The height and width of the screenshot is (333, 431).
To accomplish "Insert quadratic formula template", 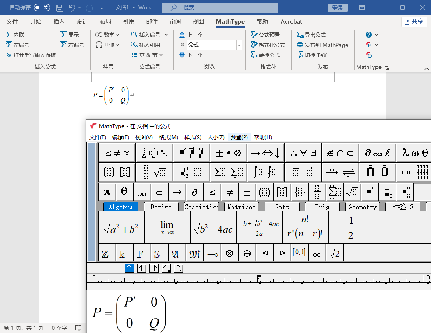I will click(259, 228).
